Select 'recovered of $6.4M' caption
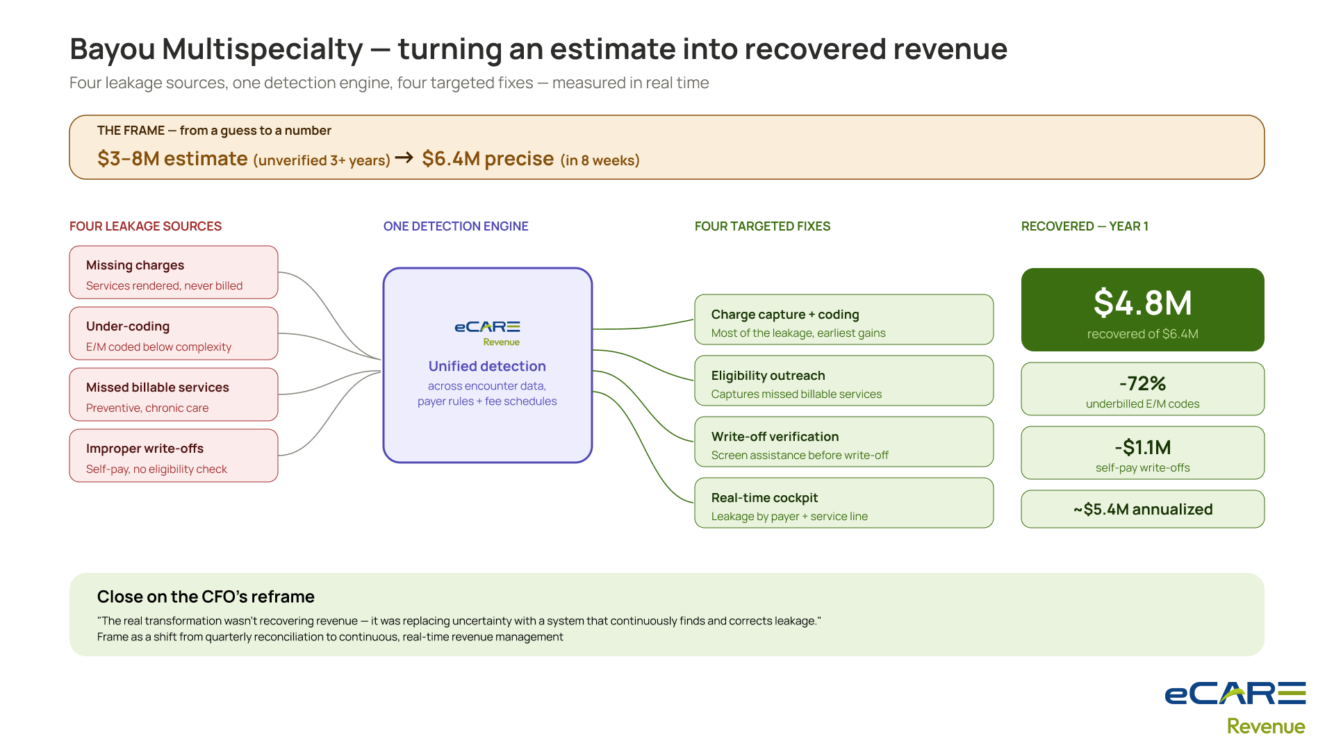The width and height of the screenshot is (1334, 750). [1143, 334]
